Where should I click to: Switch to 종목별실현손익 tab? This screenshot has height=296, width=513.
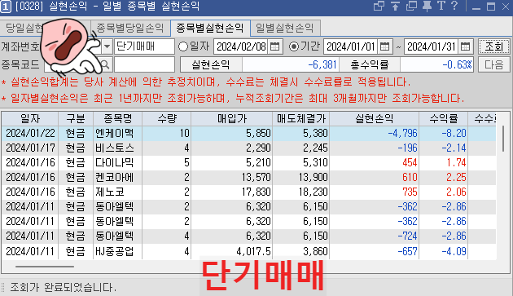[x=210, y=28]
